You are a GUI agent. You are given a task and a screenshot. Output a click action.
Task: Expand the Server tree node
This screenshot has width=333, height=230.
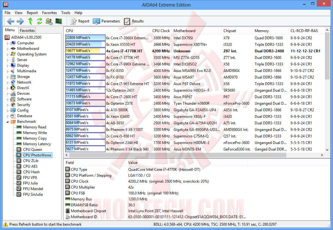pos(7,60)
